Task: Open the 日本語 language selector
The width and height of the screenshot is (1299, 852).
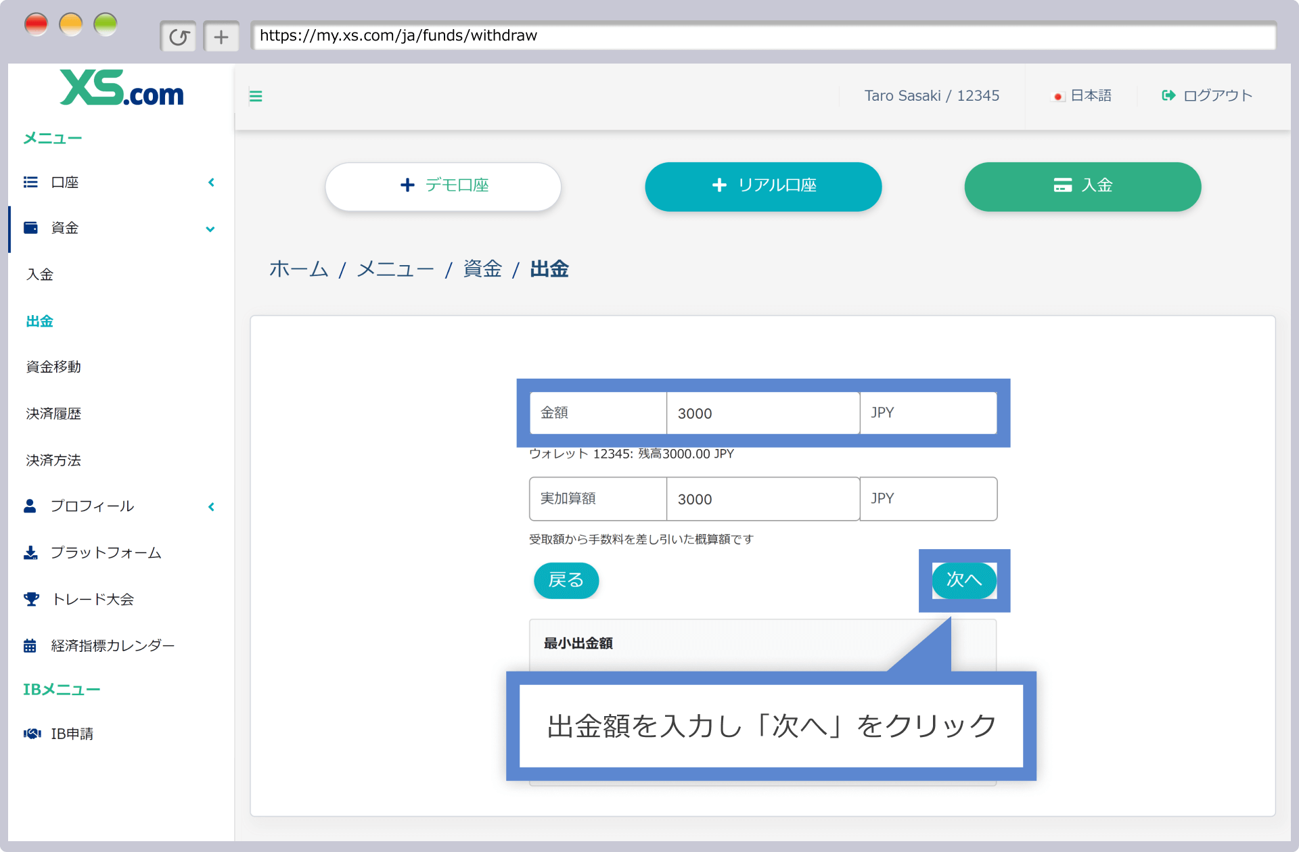Action: click(1082, 96)
